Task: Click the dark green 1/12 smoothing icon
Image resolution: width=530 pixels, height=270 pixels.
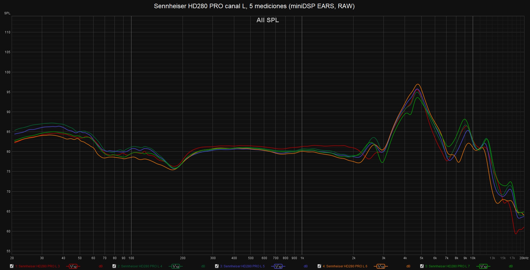Action: point(176,266)
